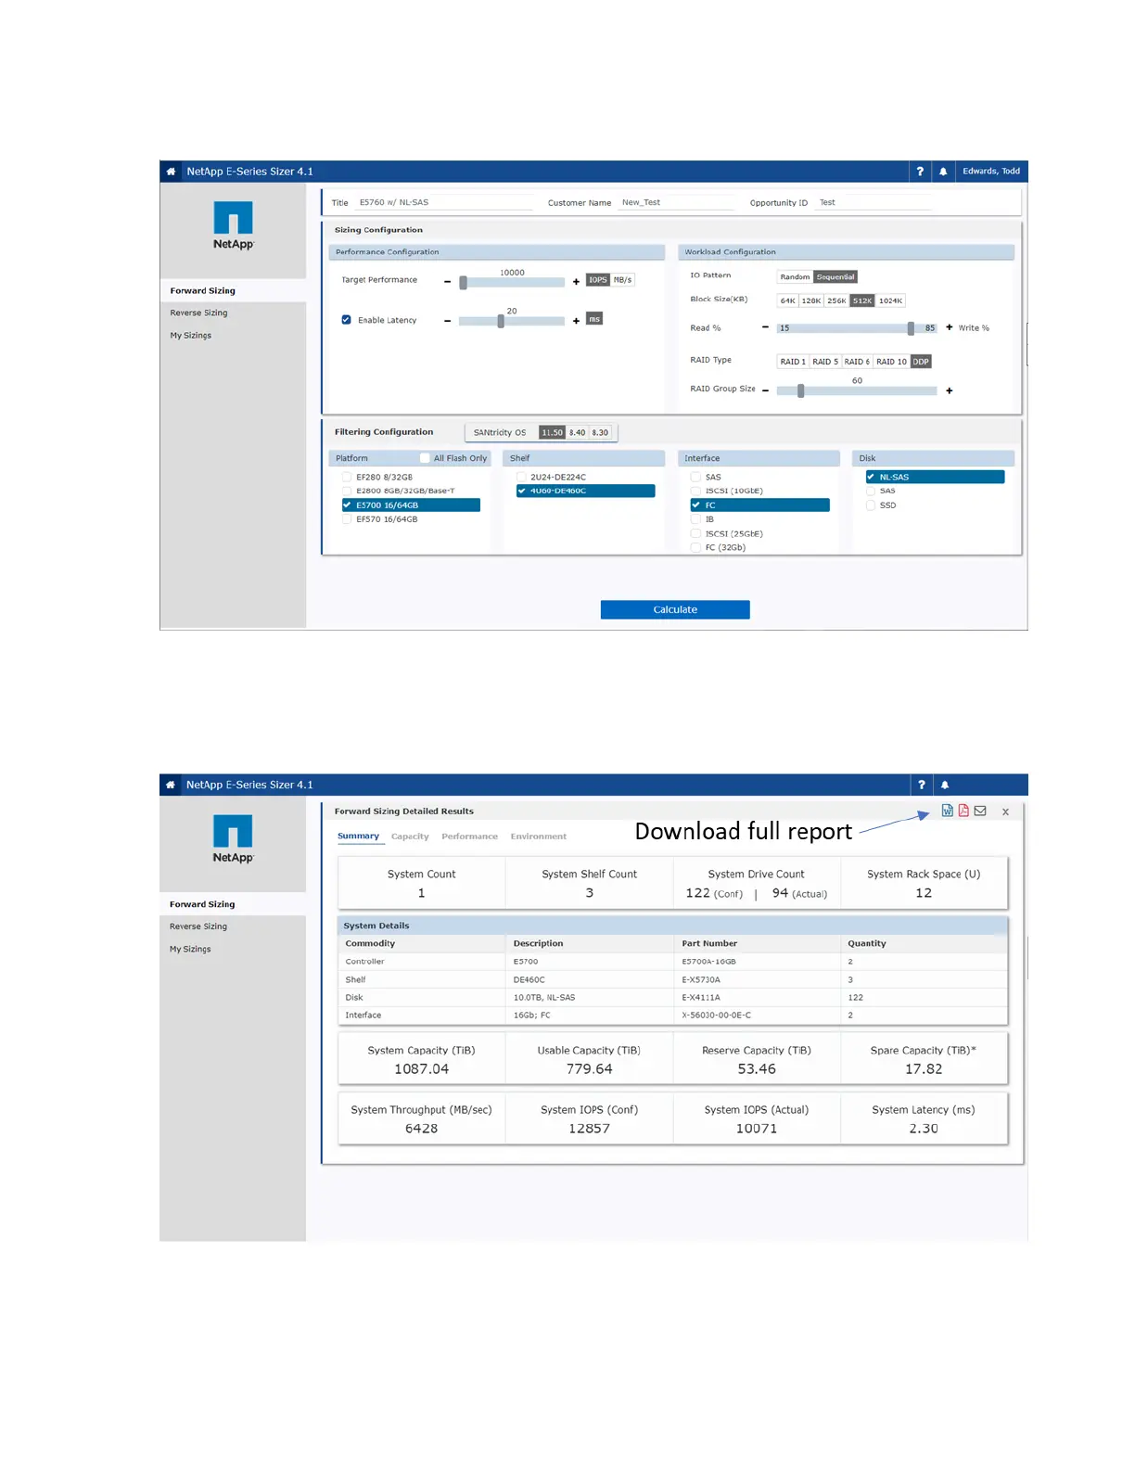Click notification bell in lower results window
1135x1469 pixels.
pyautogui.click(x=945, y=785)
